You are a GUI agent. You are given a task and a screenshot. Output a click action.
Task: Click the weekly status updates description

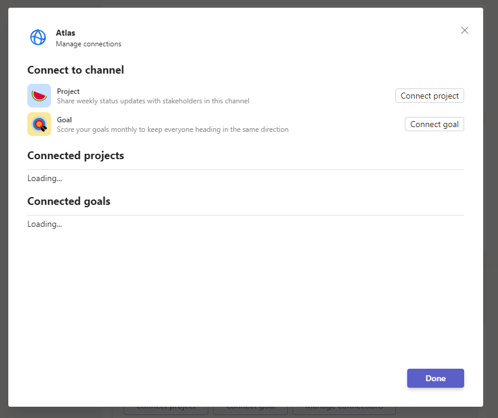point(153,101)
